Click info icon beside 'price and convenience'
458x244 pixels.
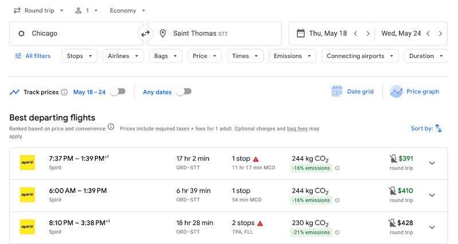(111, 127)
